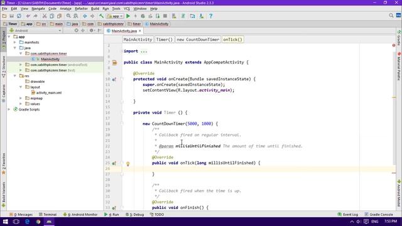Screen dimensions: 402x226
Task: Expand com.sabithpkcmnr.timer (test) package
Action: pyautogui.click(x=21, y=70)
